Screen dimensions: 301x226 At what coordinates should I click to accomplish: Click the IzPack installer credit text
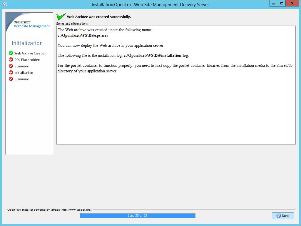(49, 210)
